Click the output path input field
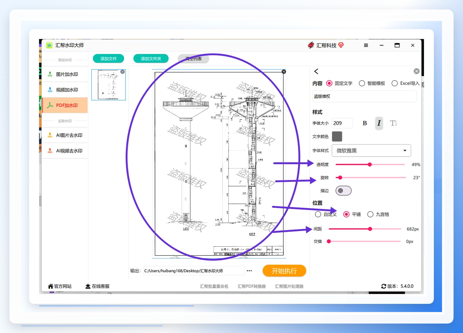 pos(194,271)
